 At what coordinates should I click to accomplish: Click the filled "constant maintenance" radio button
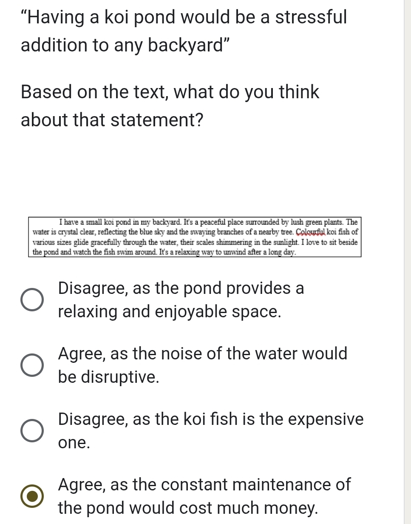(32, 496)
